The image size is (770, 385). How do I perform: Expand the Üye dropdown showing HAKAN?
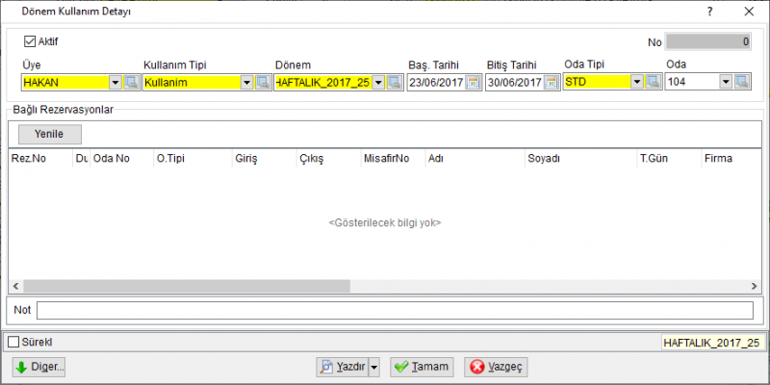115,83
